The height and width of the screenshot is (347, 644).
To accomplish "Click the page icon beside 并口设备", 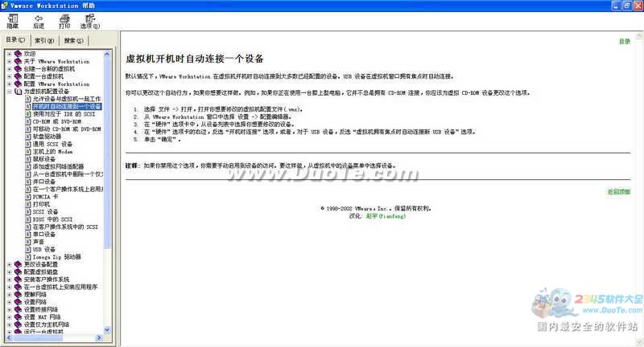I will [x=28, y=182].
